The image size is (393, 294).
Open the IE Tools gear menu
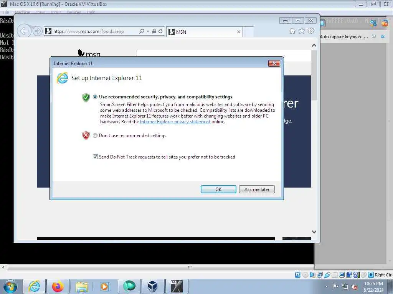point(311,31)
